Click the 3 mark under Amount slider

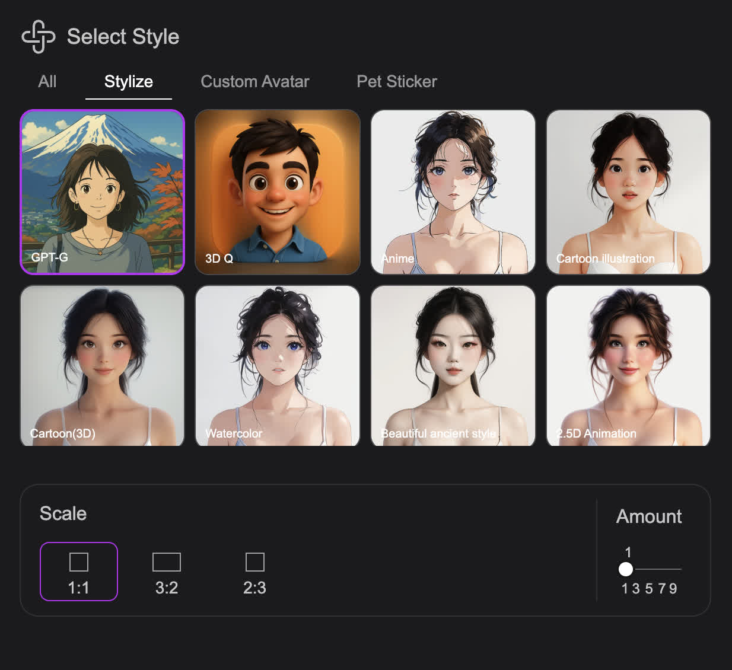tap(636, 589)
